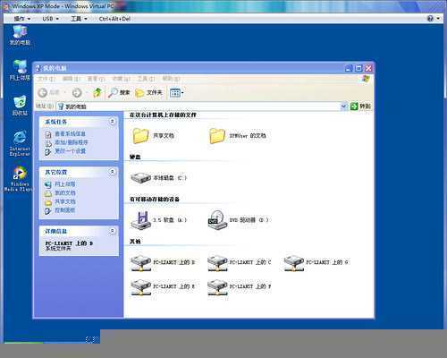This screenshot has height=358, width=447.
Task: Open the 工具(T) menu in explorer window
Action: point(146,79)
